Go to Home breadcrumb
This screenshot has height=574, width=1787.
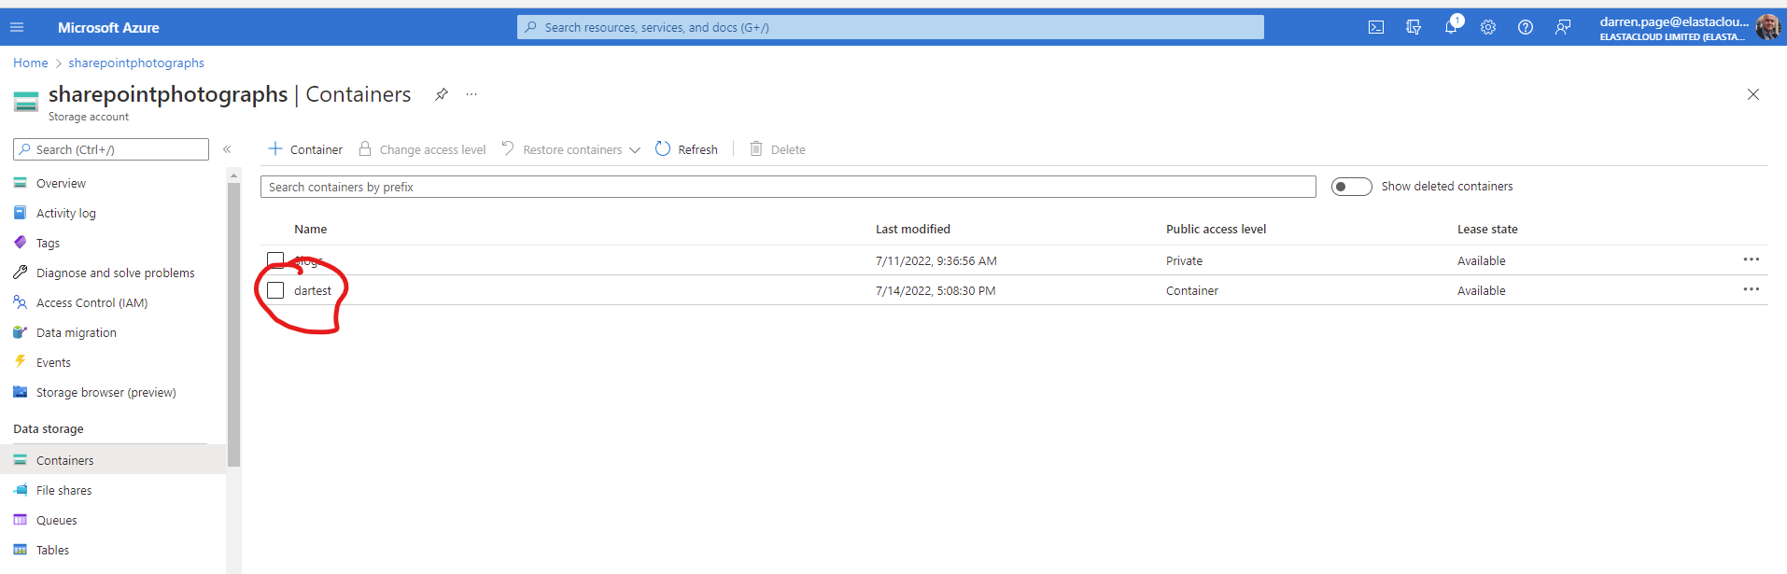(x=31, y=63)
